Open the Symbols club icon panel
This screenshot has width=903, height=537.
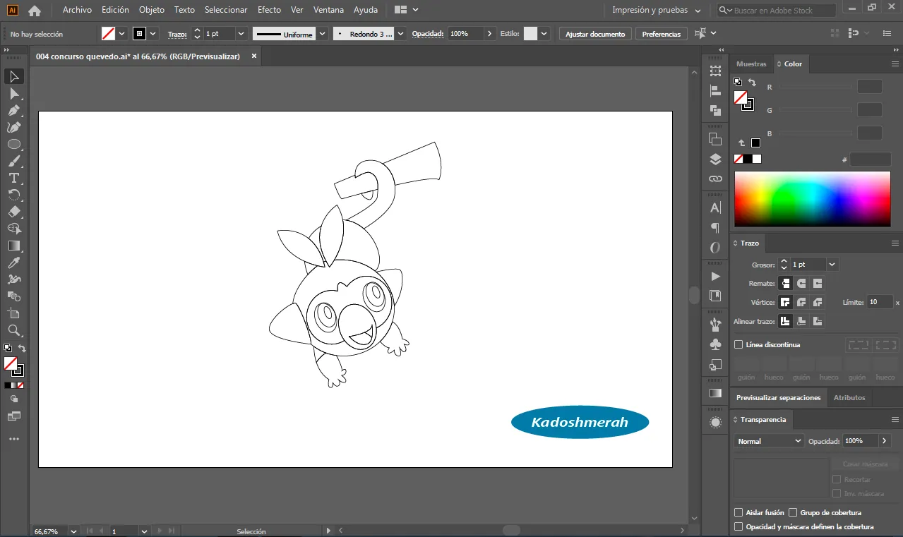click(715, 344)
